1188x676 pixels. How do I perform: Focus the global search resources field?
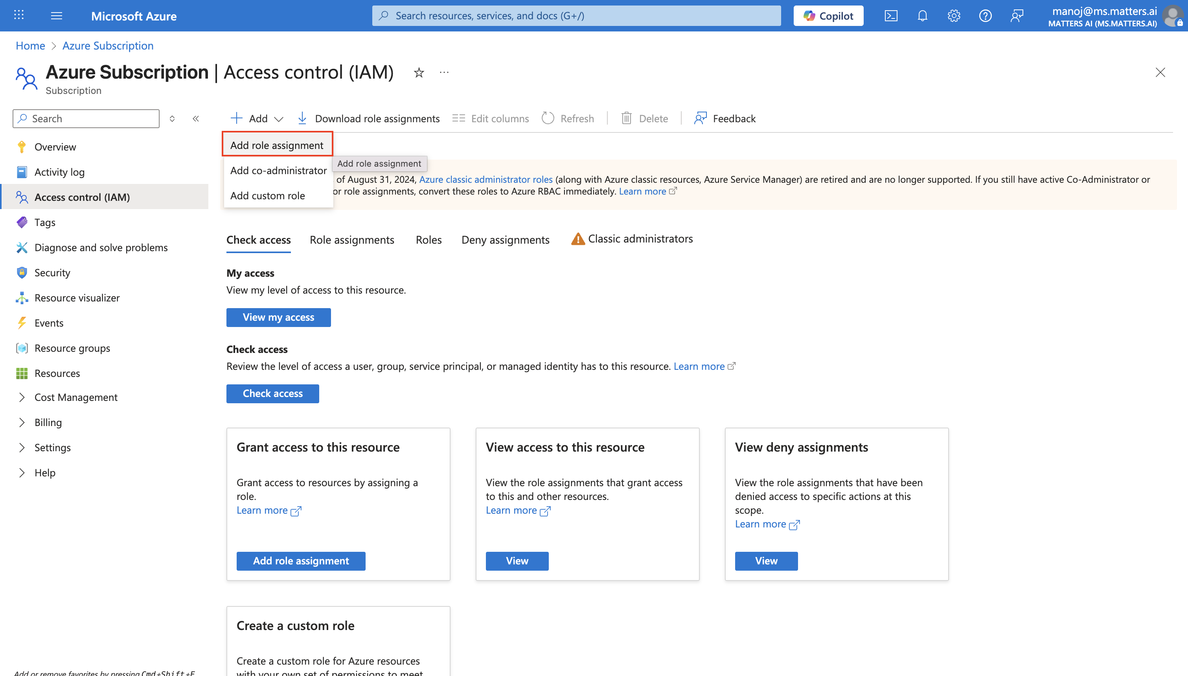[576, 16]
